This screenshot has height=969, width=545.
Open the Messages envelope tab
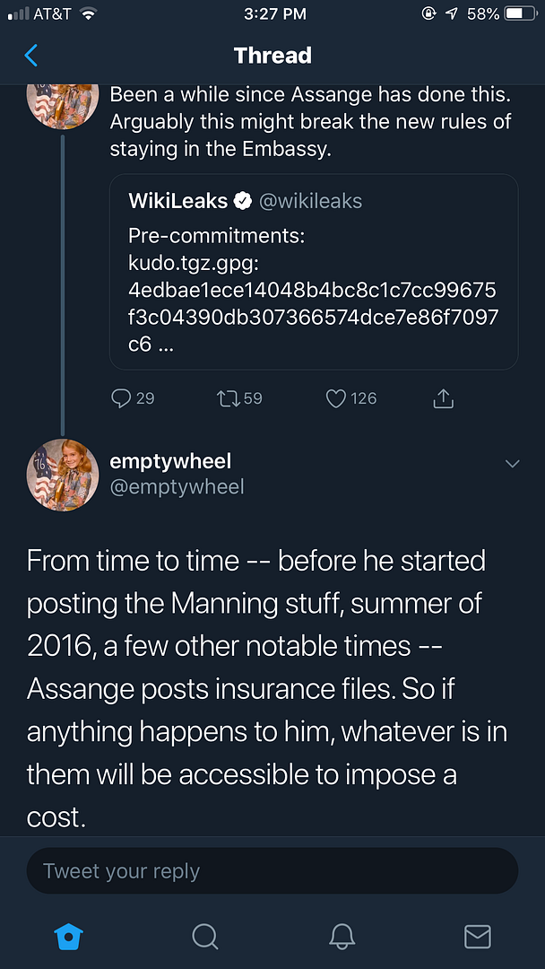tap(478, 937)
